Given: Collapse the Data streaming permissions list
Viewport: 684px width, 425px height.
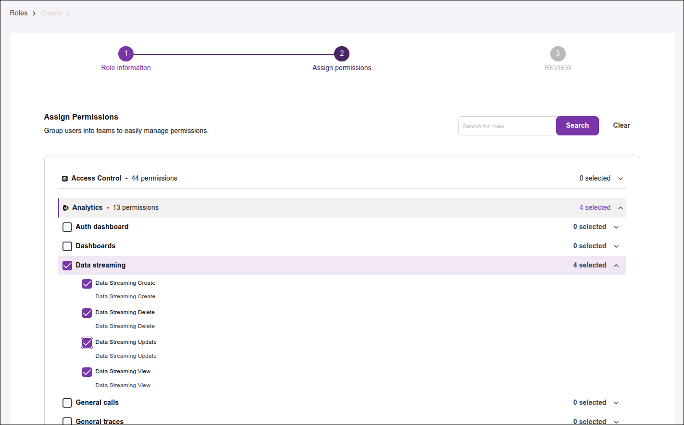Looking at the screenshot, I should click(616, 265).
